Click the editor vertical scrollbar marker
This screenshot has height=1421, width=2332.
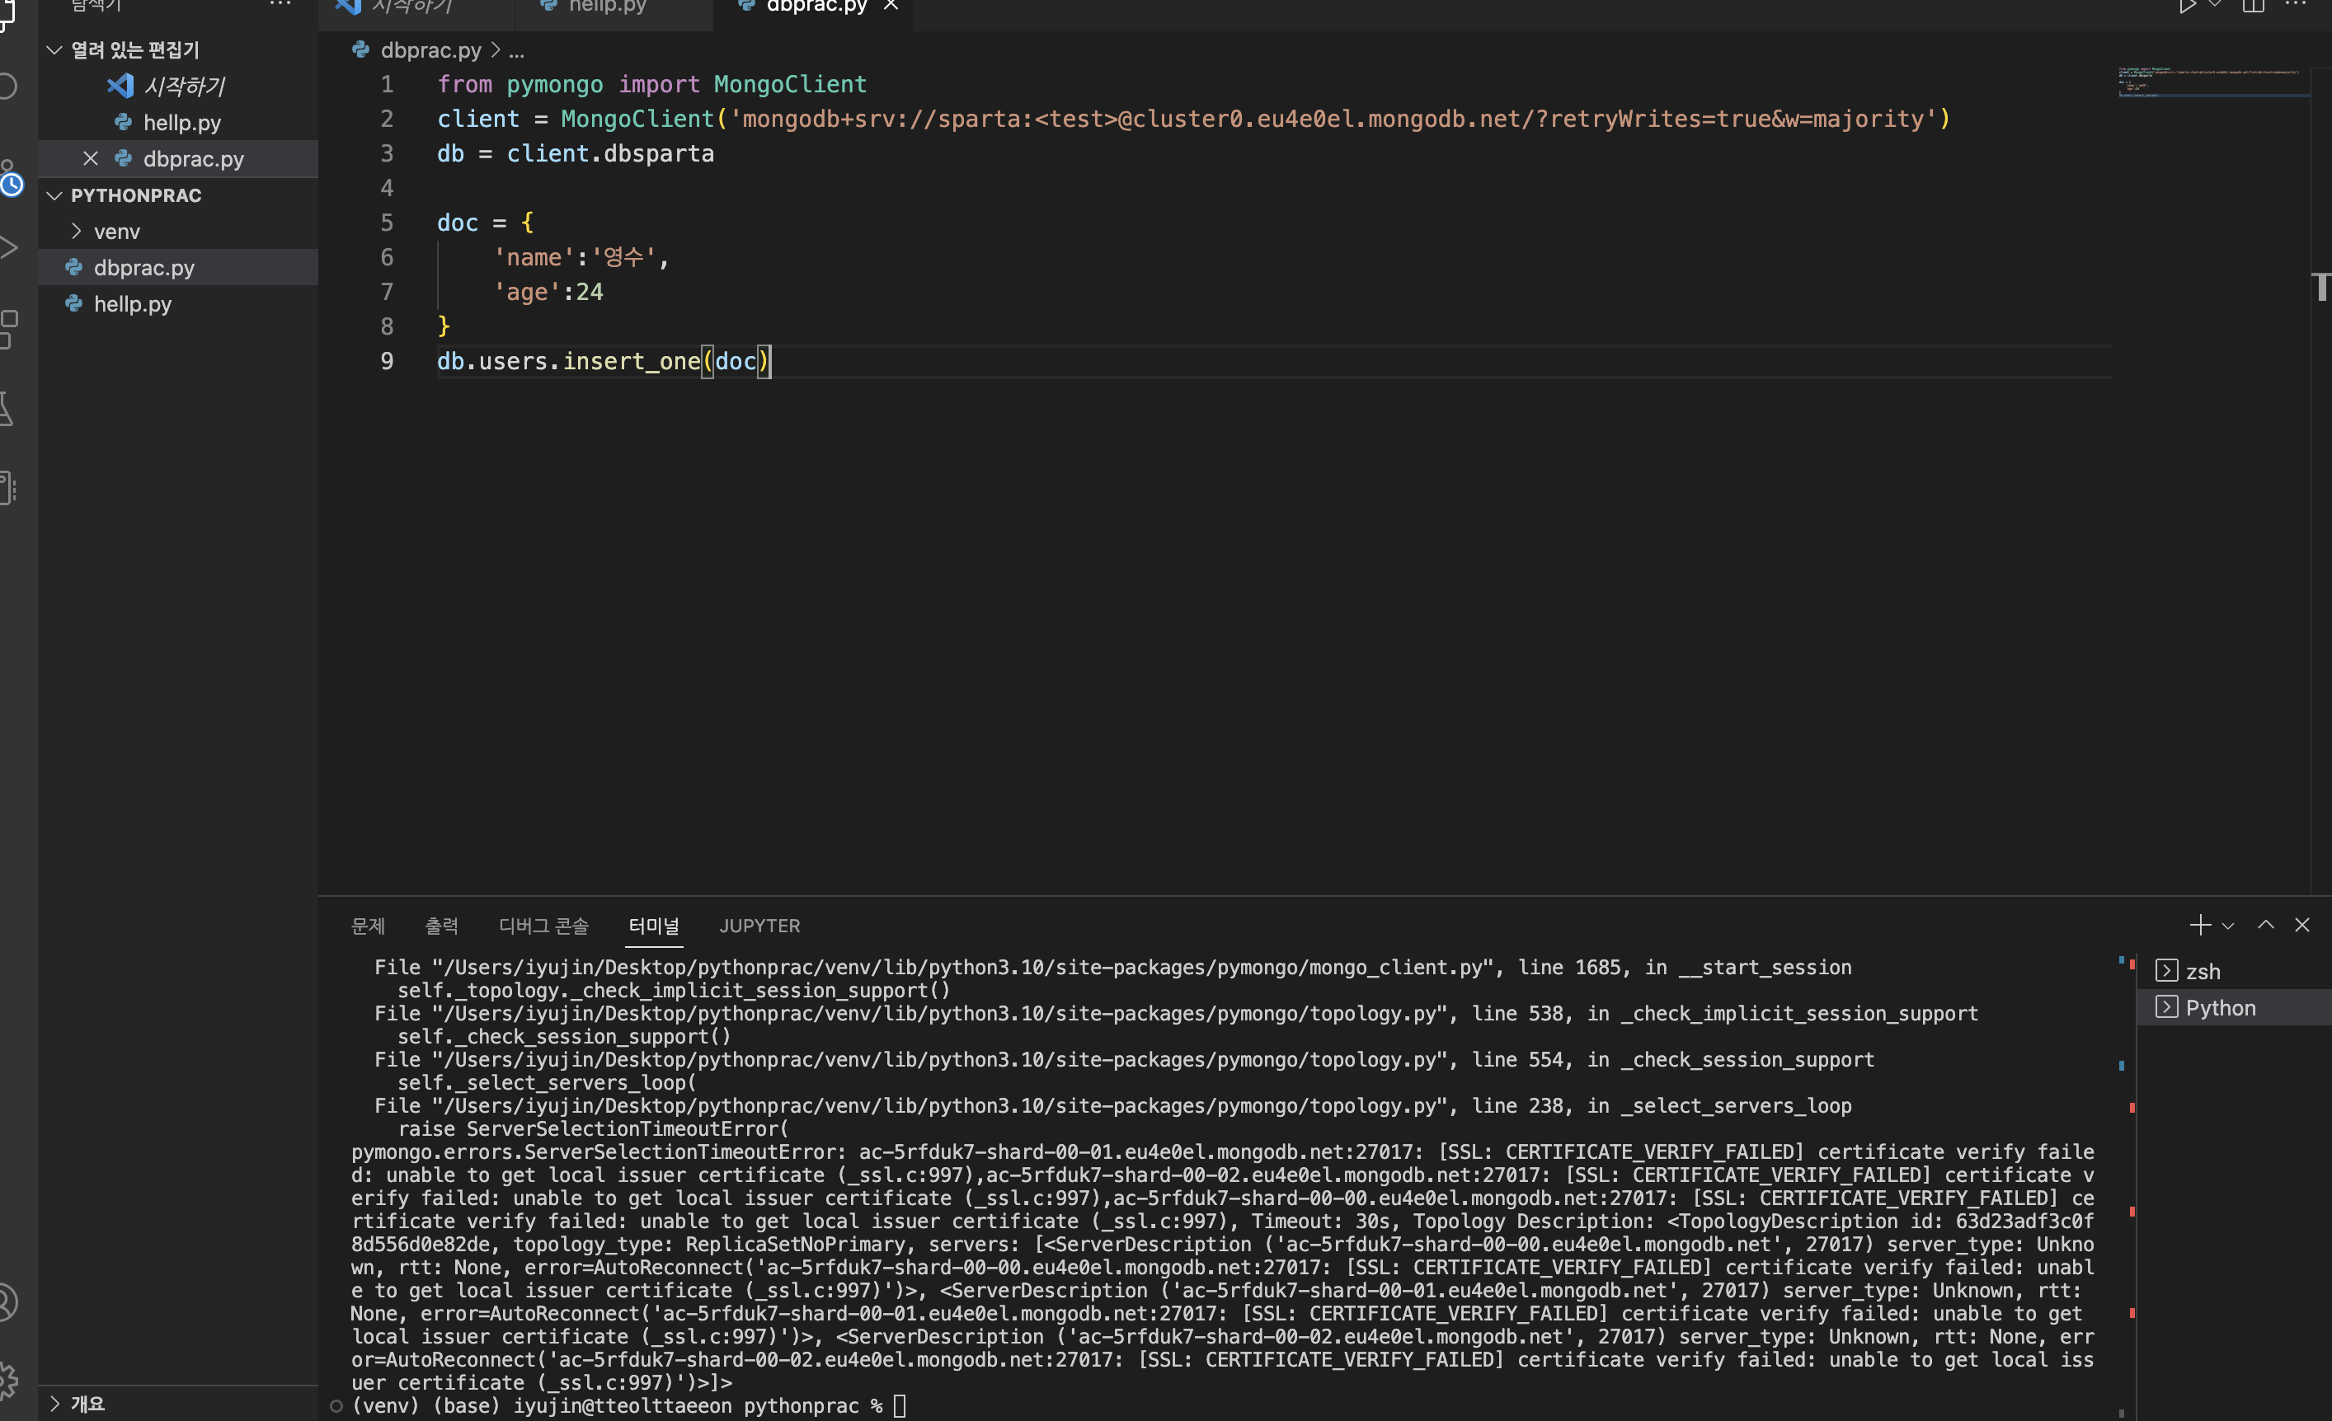coord(2320,287)
